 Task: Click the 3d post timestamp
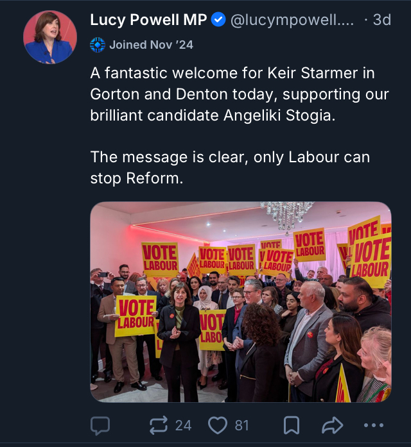coord(381,20)
